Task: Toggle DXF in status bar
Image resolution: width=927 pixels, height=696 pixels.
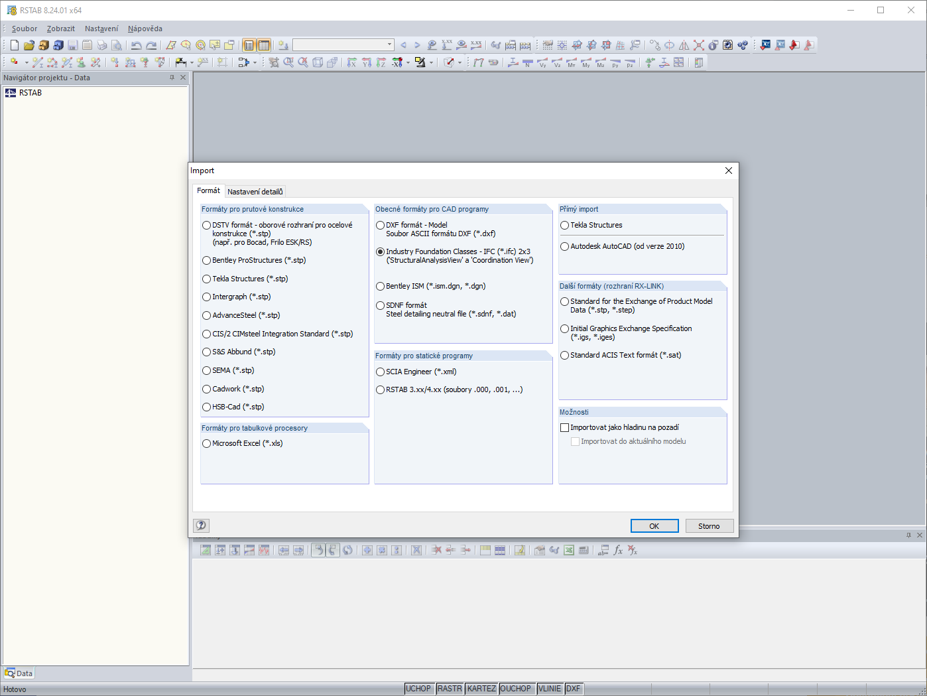Action: [x=574, y=689]
